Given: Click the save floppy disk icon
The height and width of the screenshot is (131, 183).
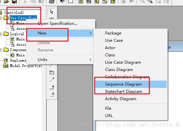Looking at the screenshot, I should pyautogui.click(x=14, y=2).
